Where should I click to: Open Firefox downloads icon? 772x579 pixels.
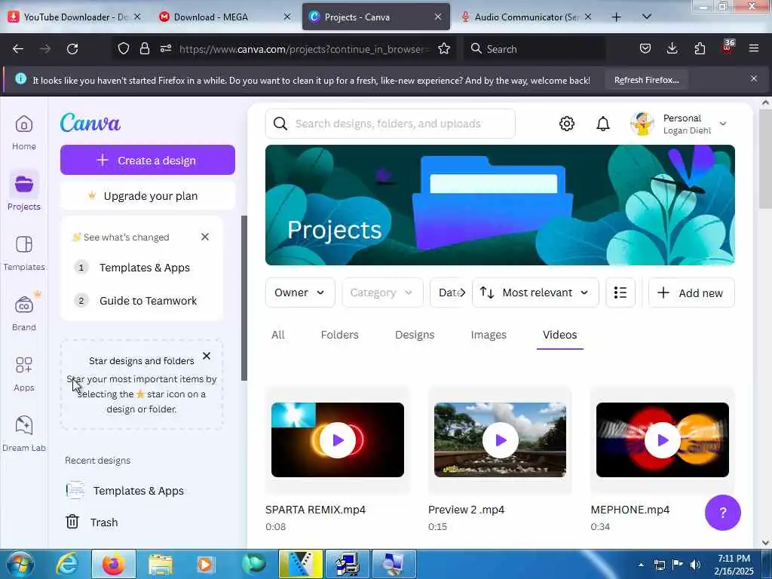click(672, 49)
